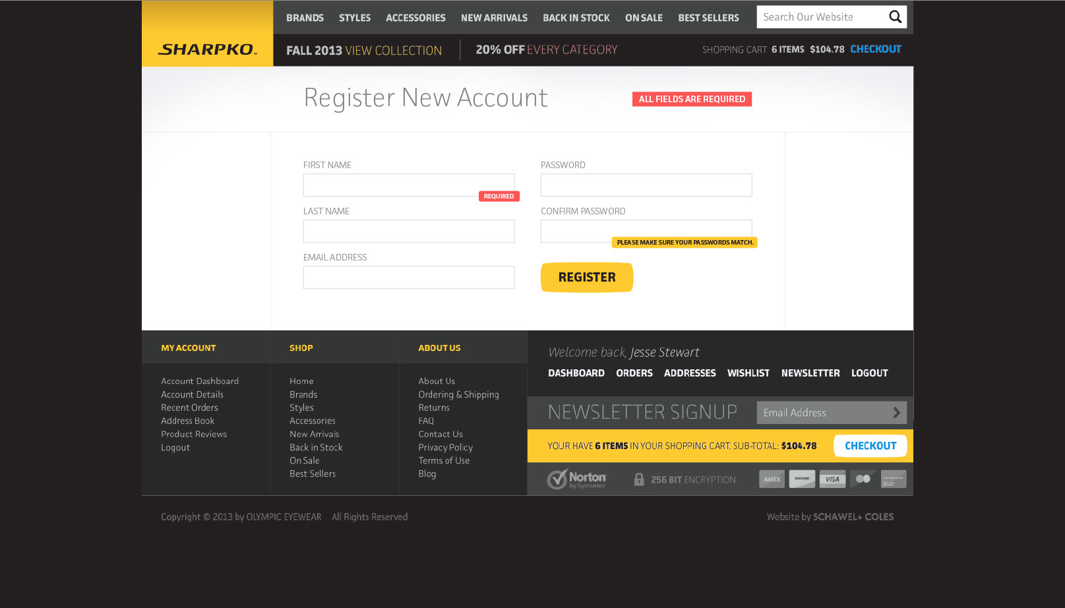
Task: Click the AMEX card icon
Action: 772,479
